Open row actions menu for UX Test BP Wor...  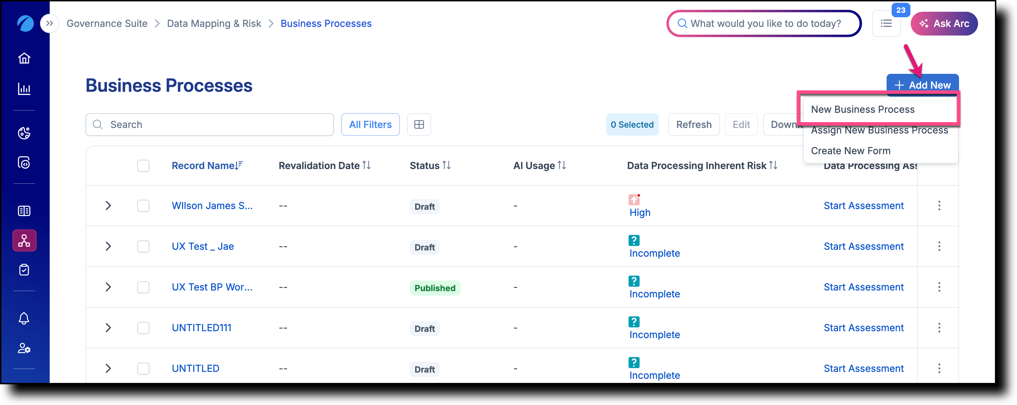939,287
